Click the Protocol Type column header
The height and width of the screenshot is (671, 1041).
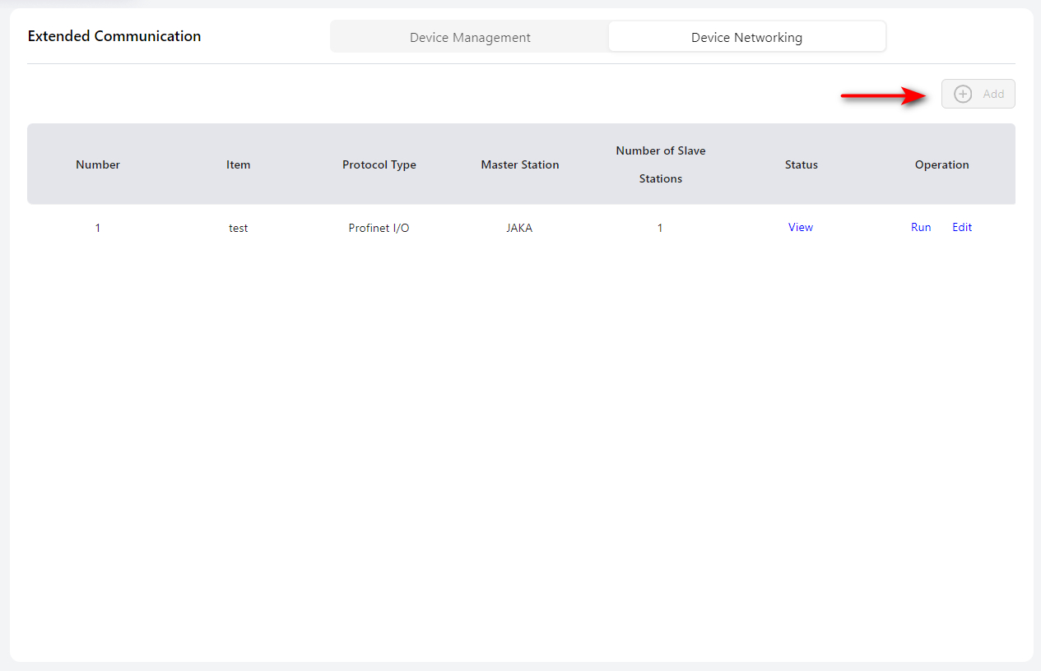coord(379,164)
